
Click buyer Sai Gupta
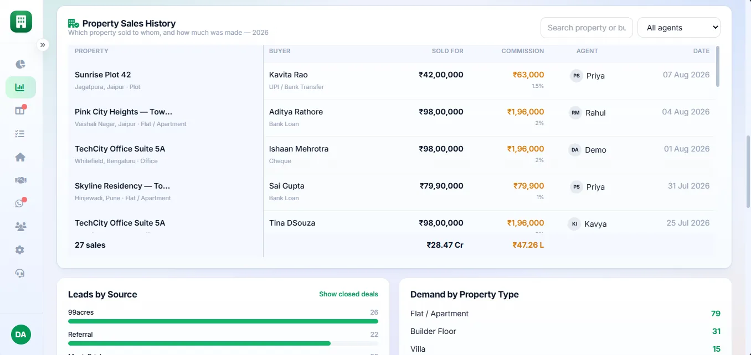click(x=286, y=186)
